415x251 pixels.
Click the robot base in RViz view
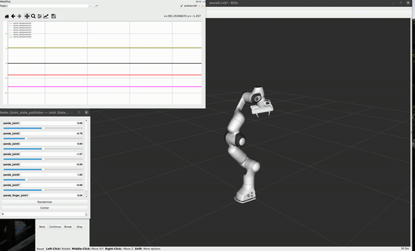(246, 196)
